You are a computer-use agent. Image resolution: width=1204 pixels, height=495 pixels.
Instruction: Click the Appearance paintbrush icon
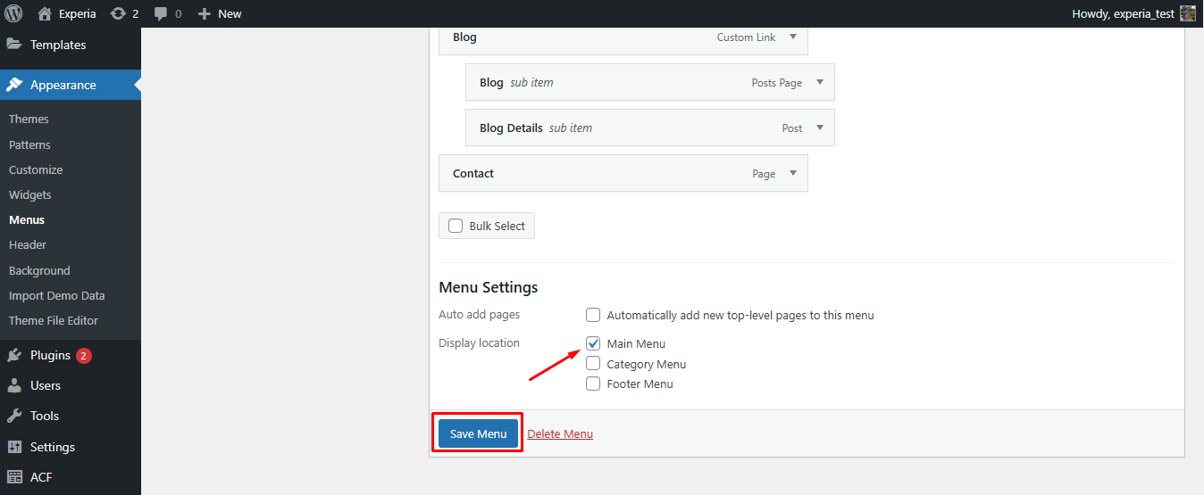pyautogui.click(x=14, y=85)
